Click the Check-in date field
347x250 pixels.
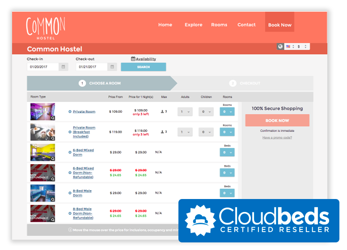pos(43,67)
